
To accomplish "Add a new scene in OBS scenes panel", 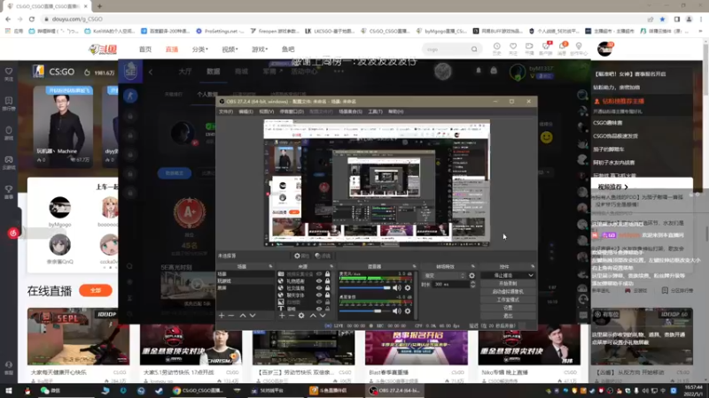I will click(222, 316).
